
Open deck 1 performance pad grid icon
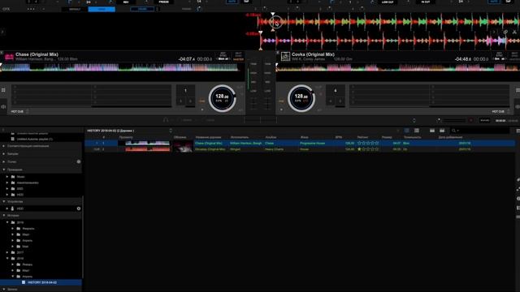pyautogui.click(x=3, y=90)
